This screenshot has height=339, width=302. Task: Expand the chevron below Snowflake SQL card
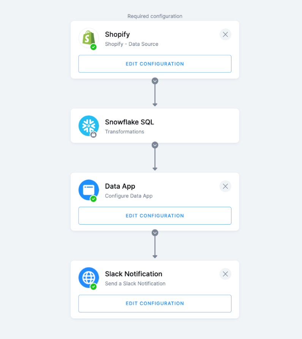click(155, 145)
